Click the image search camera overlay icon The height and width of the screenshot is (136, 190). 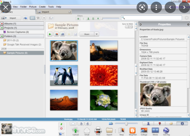click(142, 7)
